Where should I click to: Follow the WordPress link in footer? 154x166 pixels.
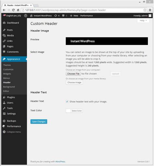[60, 161]
